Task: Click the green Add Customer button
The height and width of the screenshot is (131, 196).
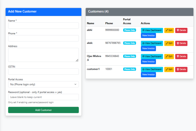Action: (x=43, y=110)
